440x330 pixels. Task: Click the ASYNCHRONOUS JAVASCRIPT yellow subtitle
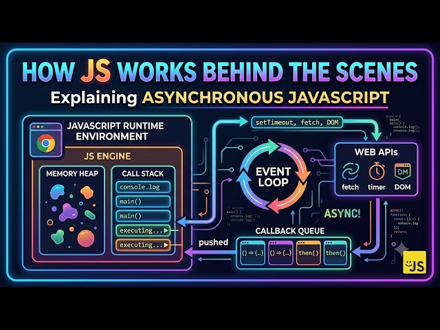[x=265, y=98]
